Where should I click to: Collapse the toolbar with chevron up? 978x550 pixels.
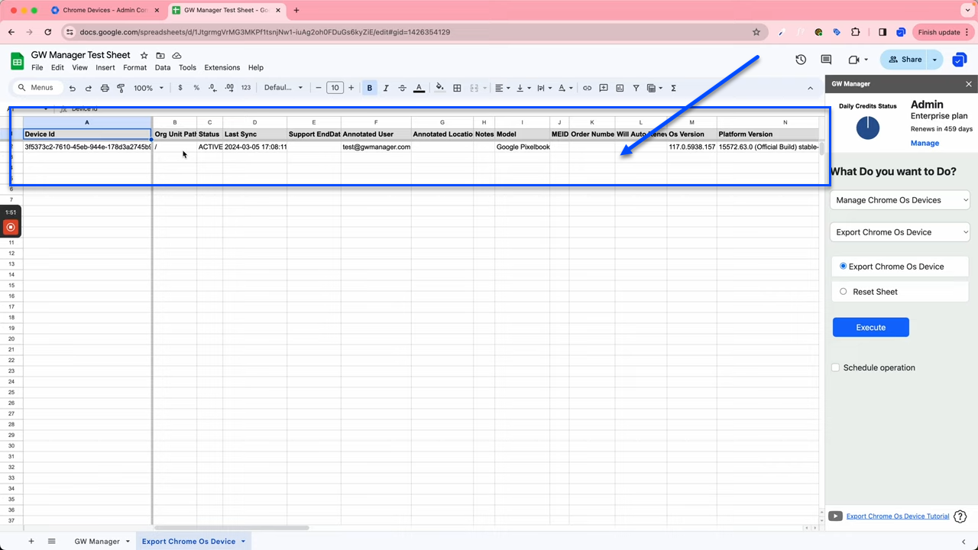tap(811, 88)
